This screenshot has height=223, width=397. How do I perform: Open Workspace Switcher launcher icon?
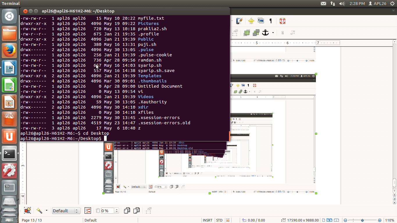click(9, 188)
